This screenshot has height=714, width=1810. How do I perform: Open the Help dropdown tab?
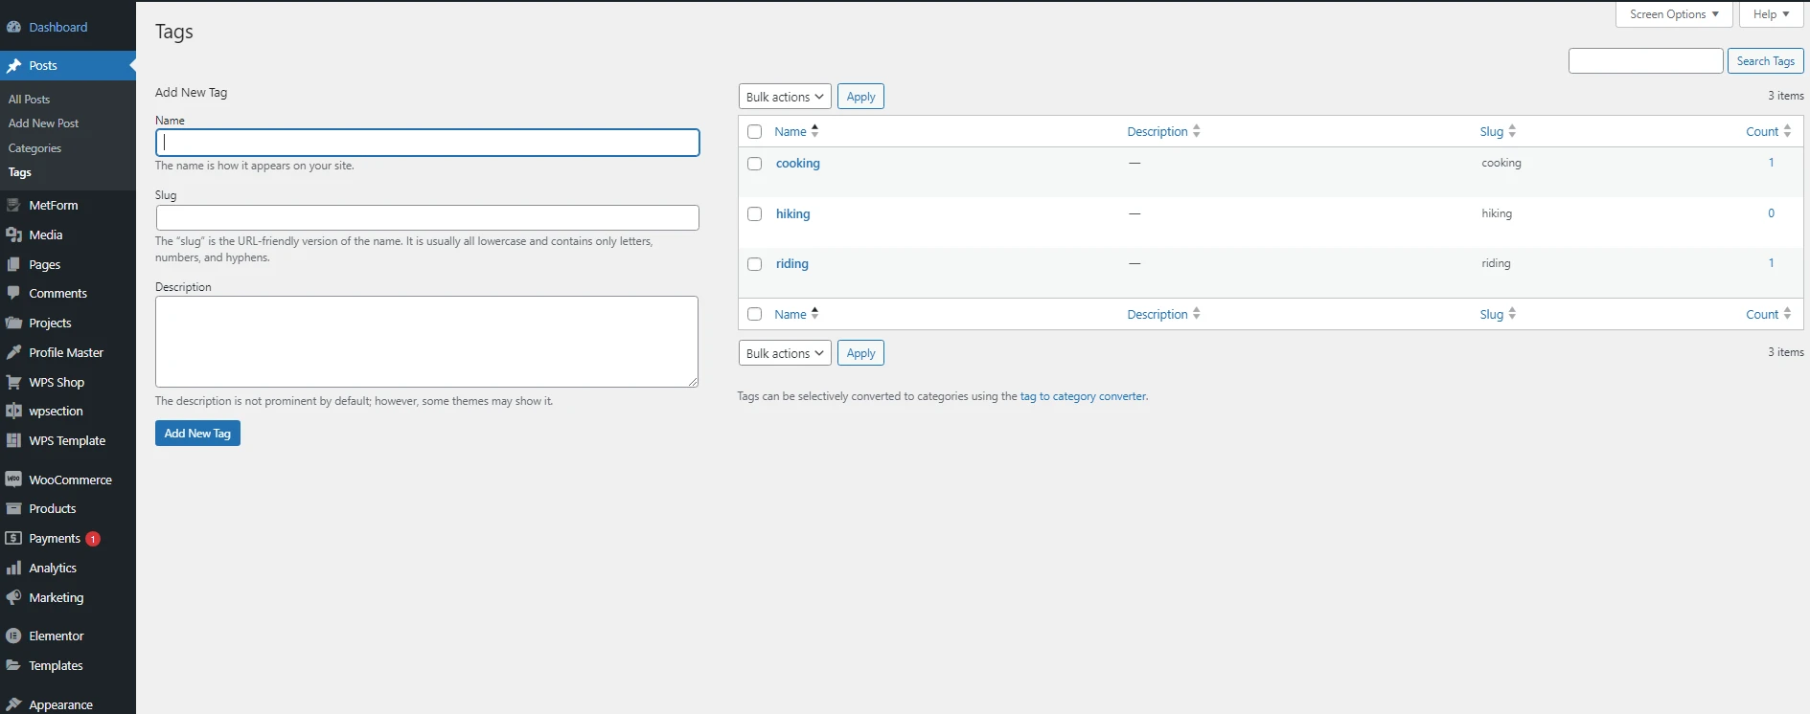(x=1771, y=14)
